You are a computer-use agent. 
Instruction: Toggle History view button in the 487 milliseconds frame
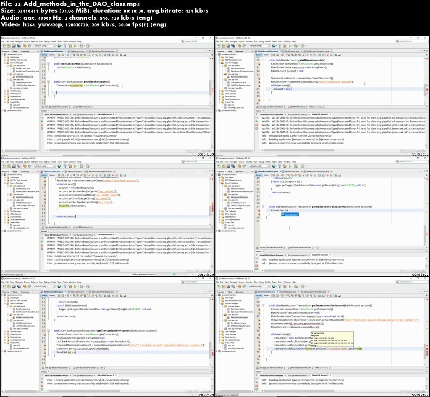click(x=267, y=295)
